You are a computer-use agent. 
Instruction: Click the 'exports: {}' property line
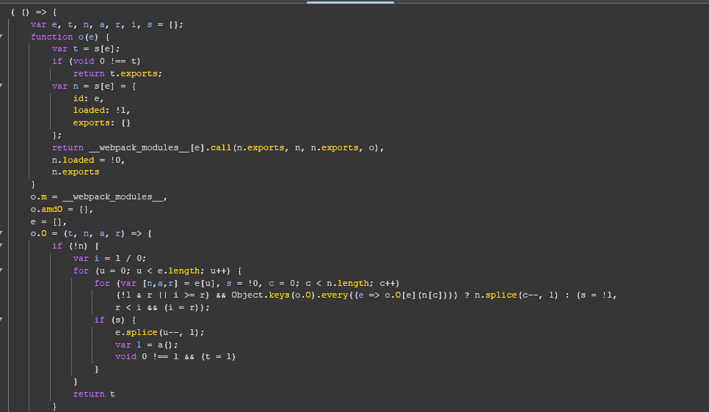(101, 123)
